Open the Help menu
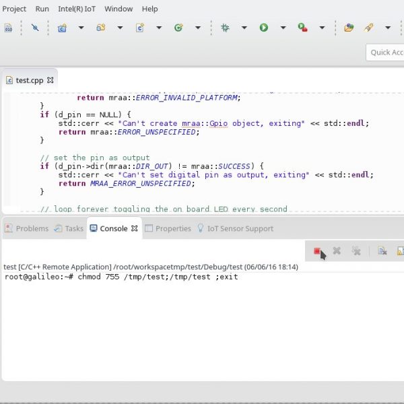Screen dimensions: 404x404 (149, 9)
